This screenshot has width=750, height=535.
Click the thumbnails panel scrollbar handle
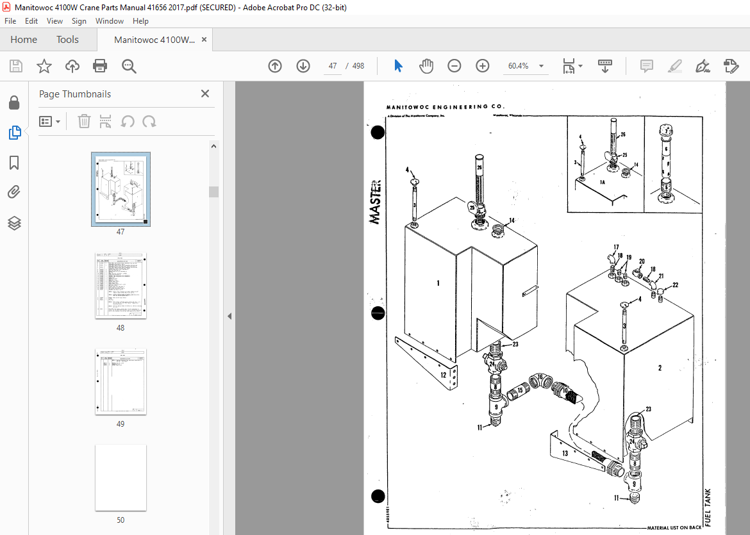[x=214, y=192]
